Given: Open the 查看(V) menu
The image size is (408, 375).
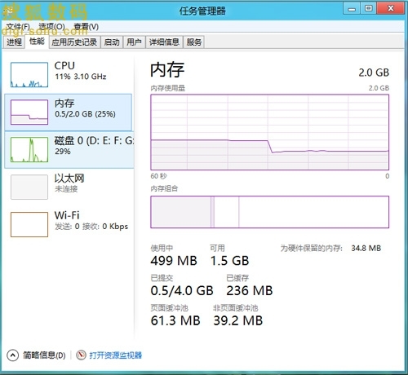Looking at the screenshot, I should point(86,27).
